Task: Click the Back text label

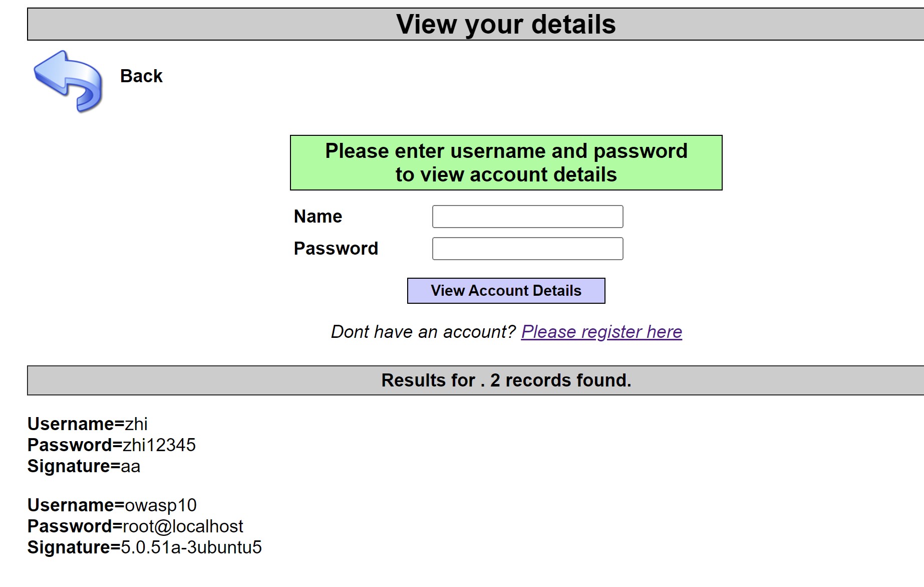Action: point(141,76)
